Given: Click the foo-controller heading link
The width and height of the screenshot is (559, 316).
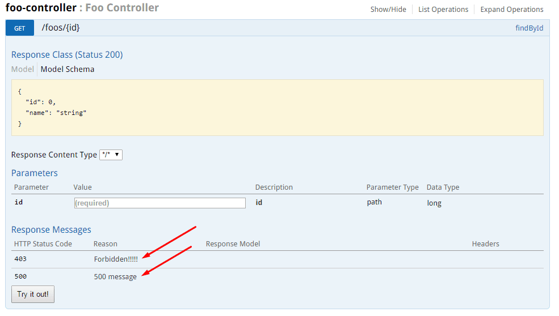Looking at the screenshot, I should (x=40, y=8).
